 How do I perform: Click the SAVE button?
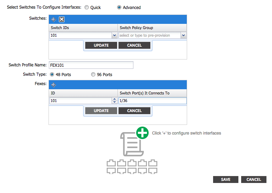point(226,180)
